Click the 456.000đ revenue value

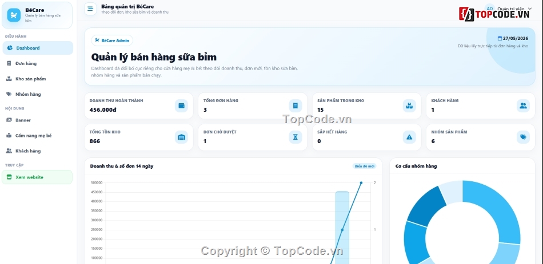(x=103, y=110)
